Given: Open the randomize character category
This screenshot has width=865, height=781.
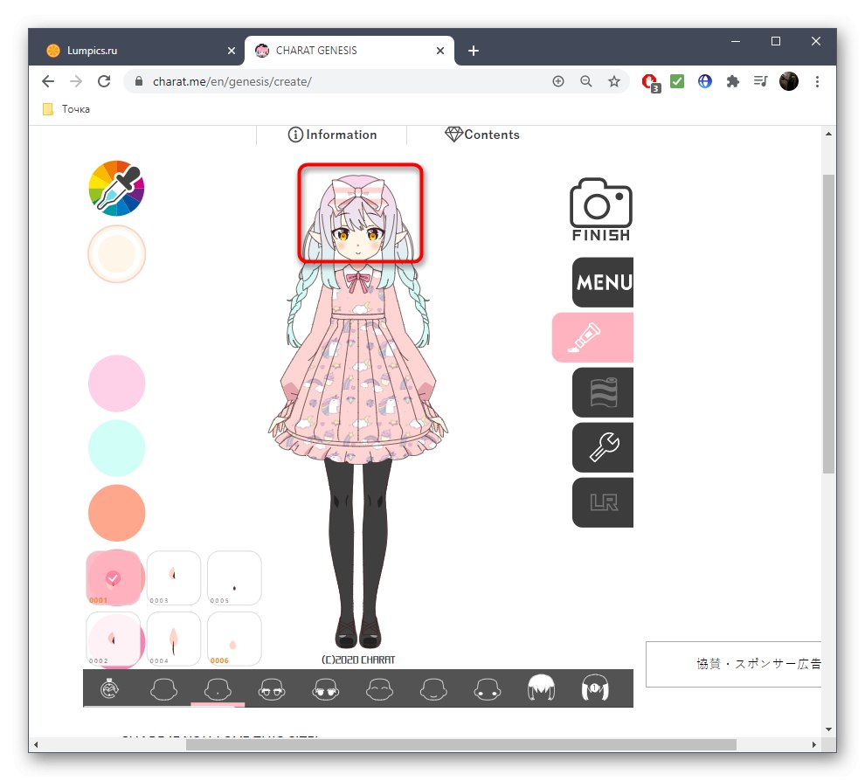Looking at the screenshot, I should click(x=110, y=688).
